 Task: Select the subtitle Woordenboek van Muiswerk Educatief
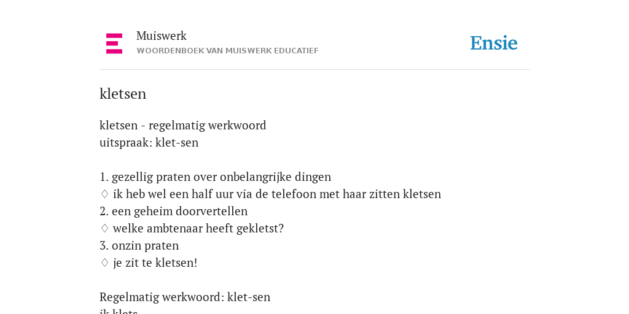click(227, 51)
